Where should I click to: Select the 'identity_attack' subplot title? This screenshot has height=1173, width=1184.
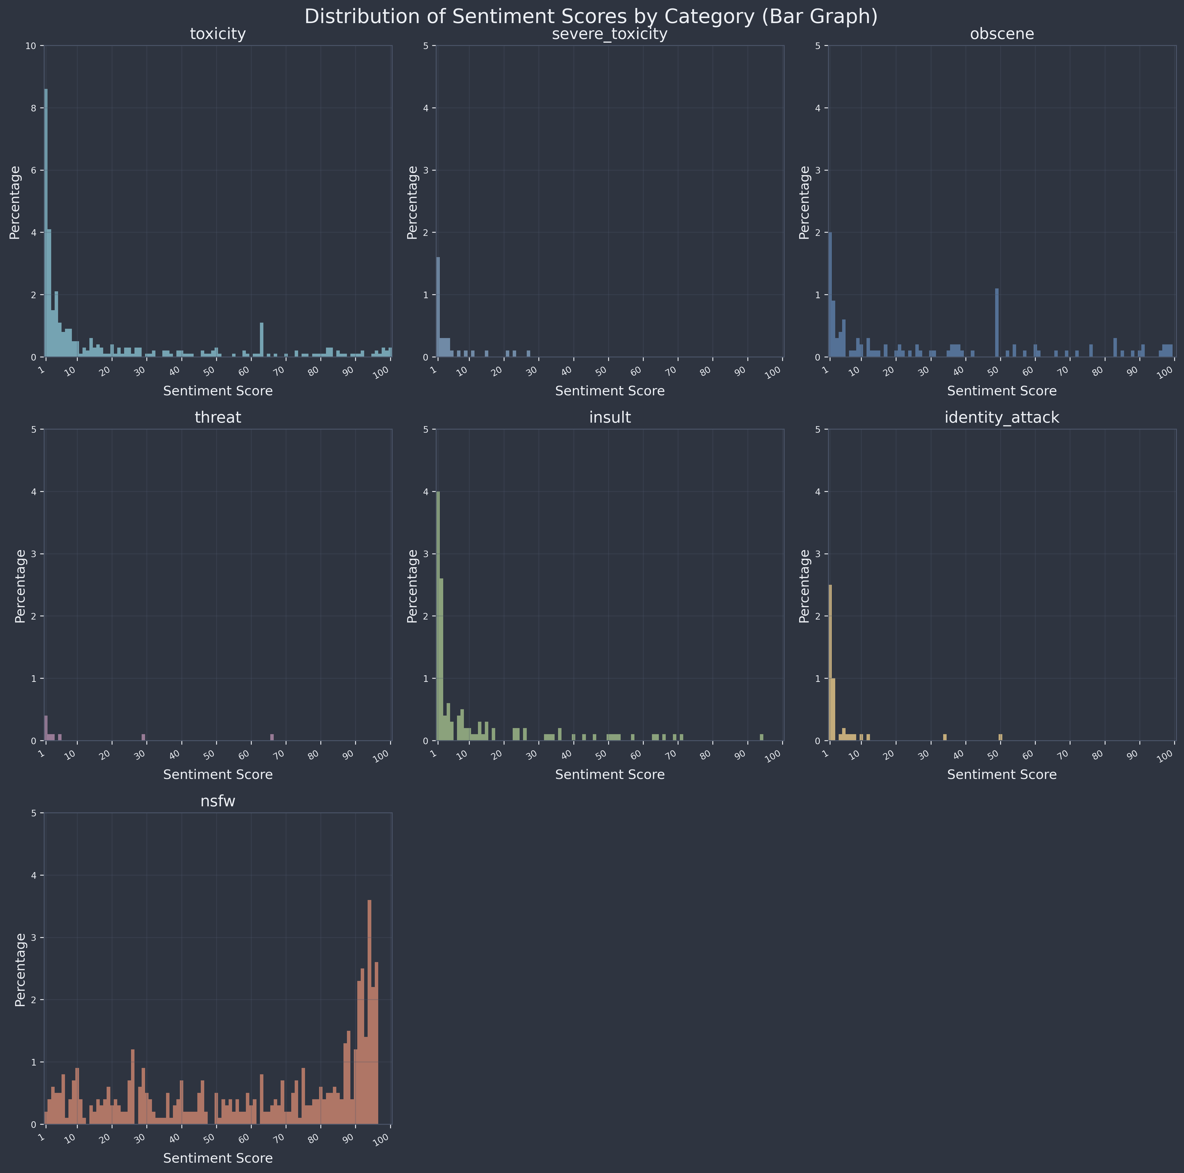click(x=1002, y=418)
